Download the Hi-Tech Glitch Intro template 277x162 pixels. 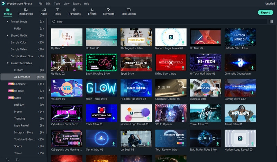[x=252, y=42]
